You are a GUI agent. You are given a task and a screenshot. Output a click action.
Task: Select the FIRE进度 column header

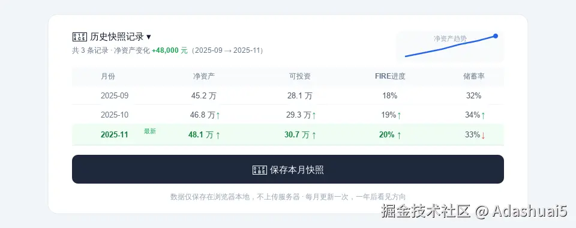tap(390, 76)
